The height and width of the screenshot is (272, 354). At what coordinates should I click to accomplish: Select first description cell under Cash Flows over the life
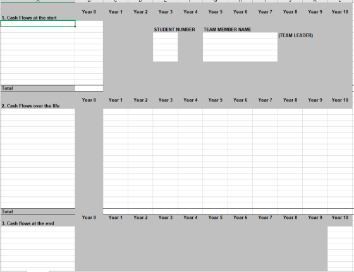(x=38, y=112)
